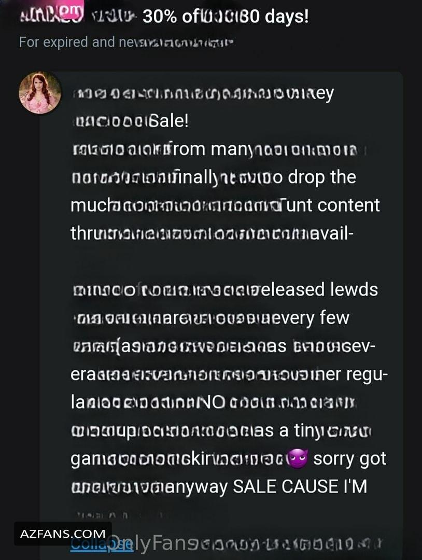Click the capitalized 'NO' word

coord(212,402)
